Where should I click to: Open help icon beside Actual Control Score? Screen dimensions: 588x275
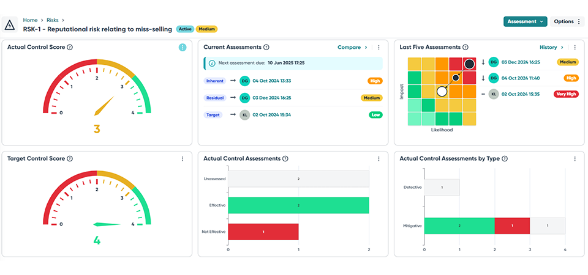70,48
